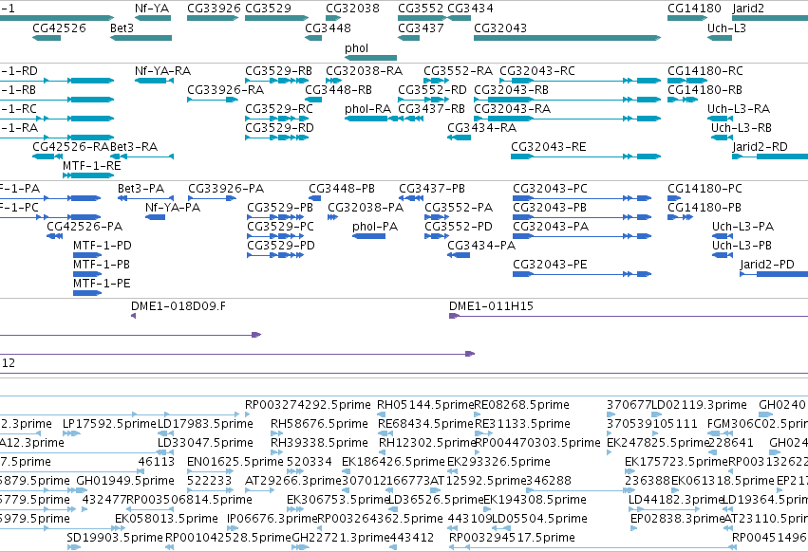Select the CG14180 gene label

pyautogui.click(x=694, y=9)
